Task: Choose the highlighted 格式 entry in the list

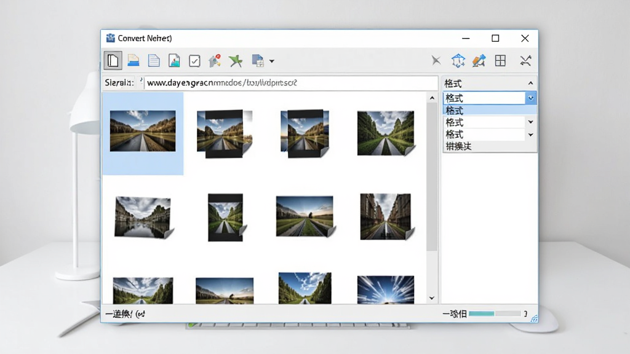Action: pyautogui.click(x=490, y=111)
